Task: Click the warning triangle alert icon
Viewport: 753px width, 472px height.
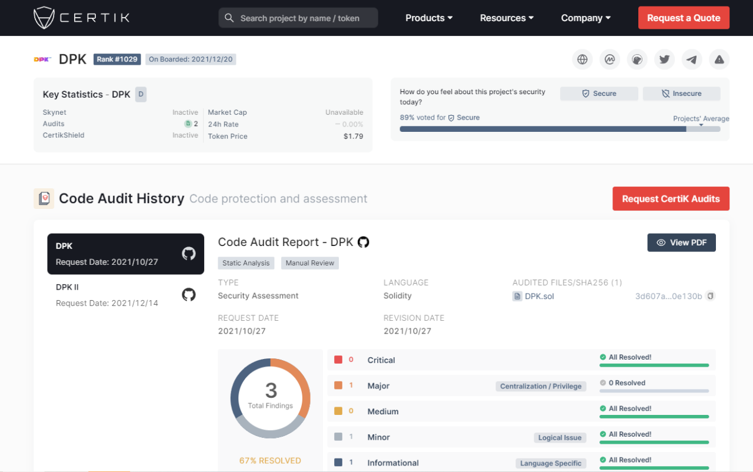Action: (719, 59)
